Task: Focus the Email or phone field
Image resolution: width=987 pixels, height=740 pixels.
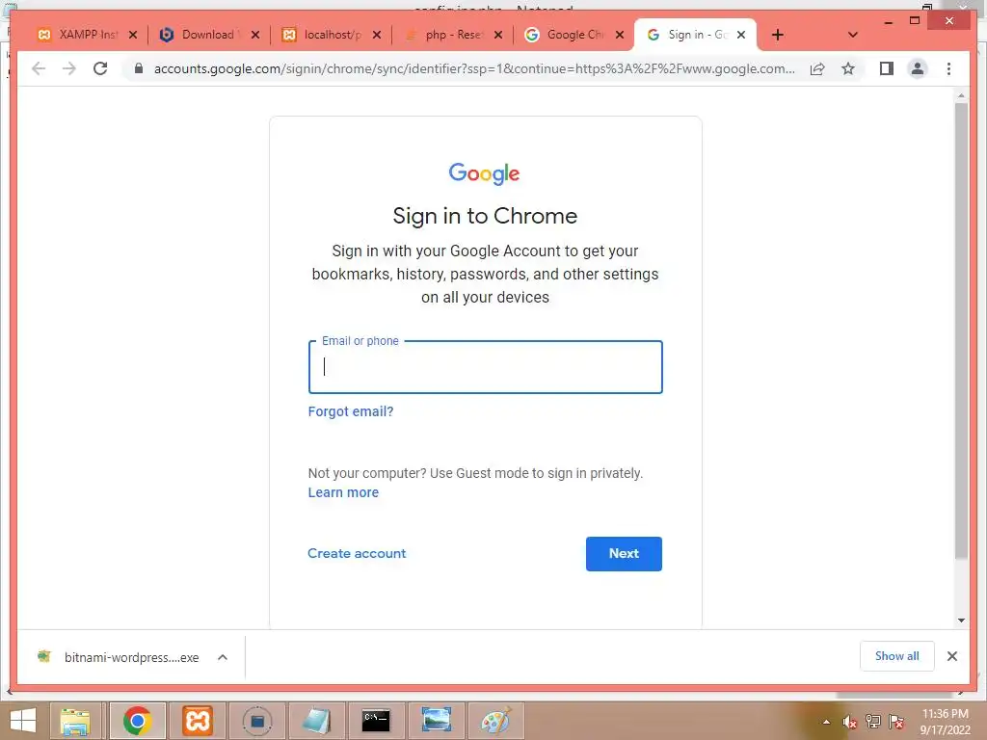Action: pos(486,367)
